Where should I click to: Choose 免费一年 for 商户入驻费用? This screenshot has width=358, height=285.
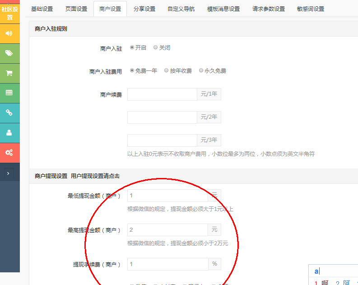(x=132, y=70)
